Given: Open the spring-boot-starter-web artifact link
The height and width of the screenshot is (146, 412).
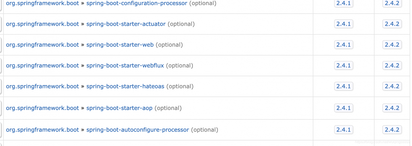Looking at the screenshot, I should [120, 45].
